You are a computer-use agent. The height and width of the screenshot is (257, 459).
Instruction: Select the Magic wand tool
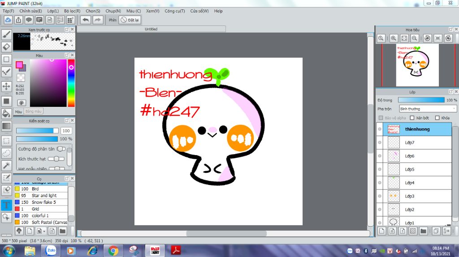pyautogui.click(x=6, y=165)
